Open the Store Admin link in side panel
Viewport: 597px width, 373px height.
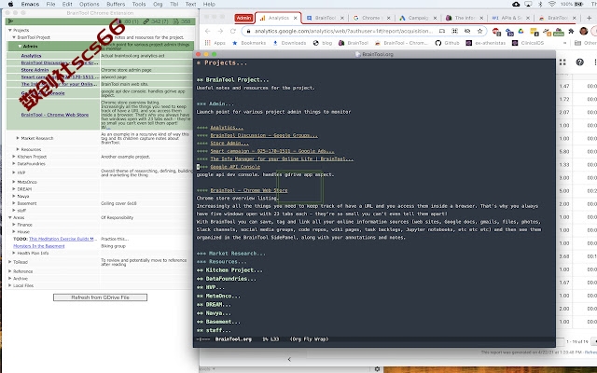(35, 70)
